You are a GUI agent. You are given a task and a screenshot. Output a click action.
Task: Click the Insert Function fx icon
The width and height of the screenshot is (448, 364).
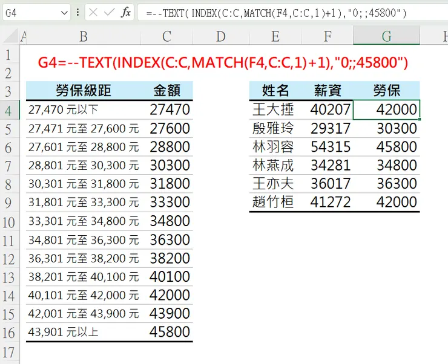pos(126,13)
